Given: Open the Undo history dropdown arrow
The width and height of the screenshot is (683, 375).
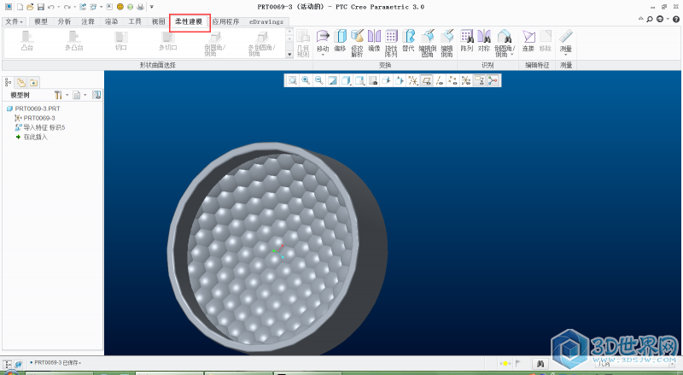Looking at the screenshot, I should tap(58, 7).
